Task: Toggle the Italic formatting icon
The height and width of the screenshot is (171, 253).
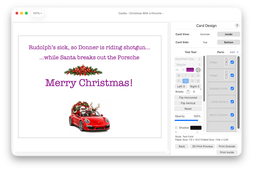Action: pos(186,75)
